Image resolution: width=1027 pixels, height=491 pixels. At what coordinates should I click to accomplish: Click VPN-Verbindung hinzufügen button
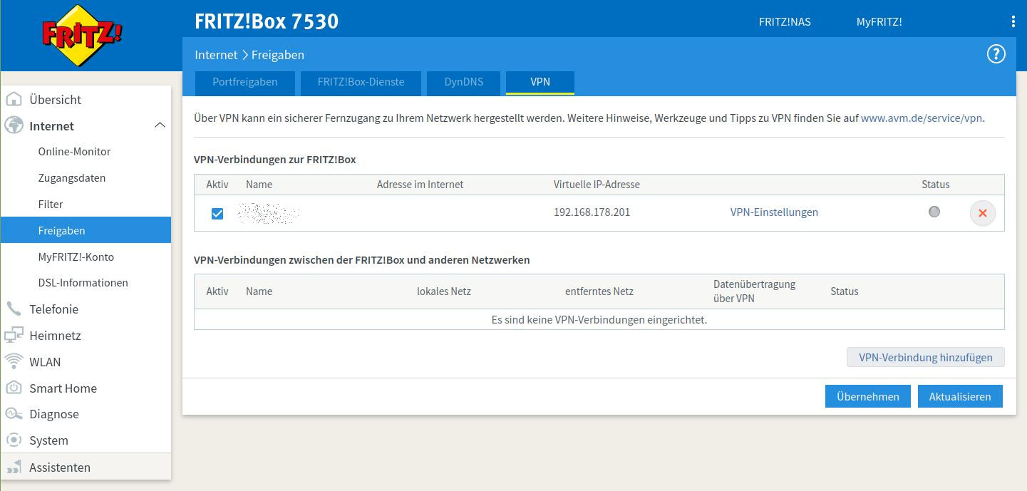[x=925, y=357]
